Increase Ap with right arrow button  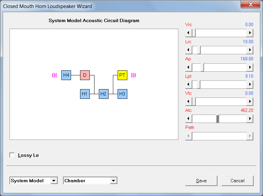click(250, 67)
